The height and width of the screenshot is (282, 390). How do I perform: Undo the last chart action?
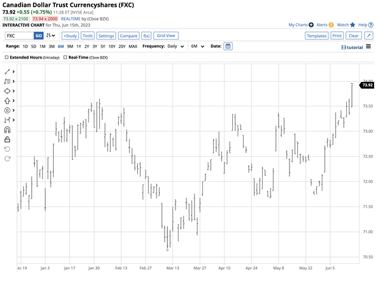[7, 149]
